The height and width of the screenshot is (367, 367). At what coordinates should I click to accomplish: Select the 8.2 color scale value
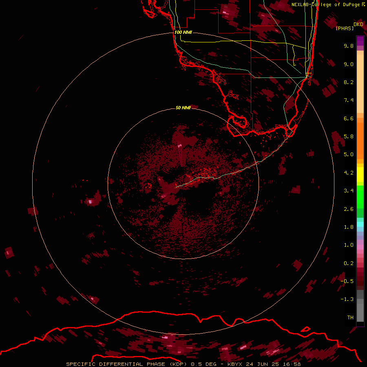pos(349,82)
